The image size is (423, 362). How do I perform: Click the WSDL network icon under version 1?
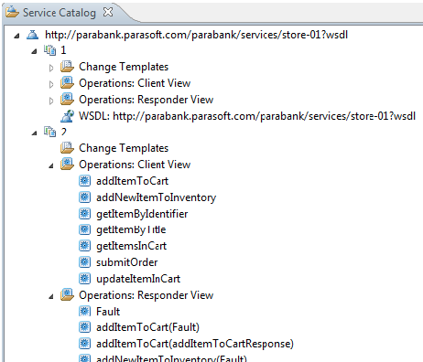tap(67, 116)
